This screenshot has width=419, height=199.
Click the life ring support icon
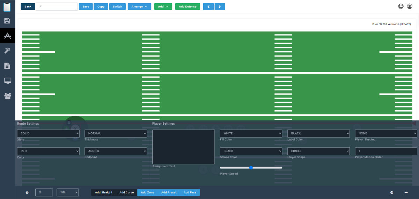400,6
